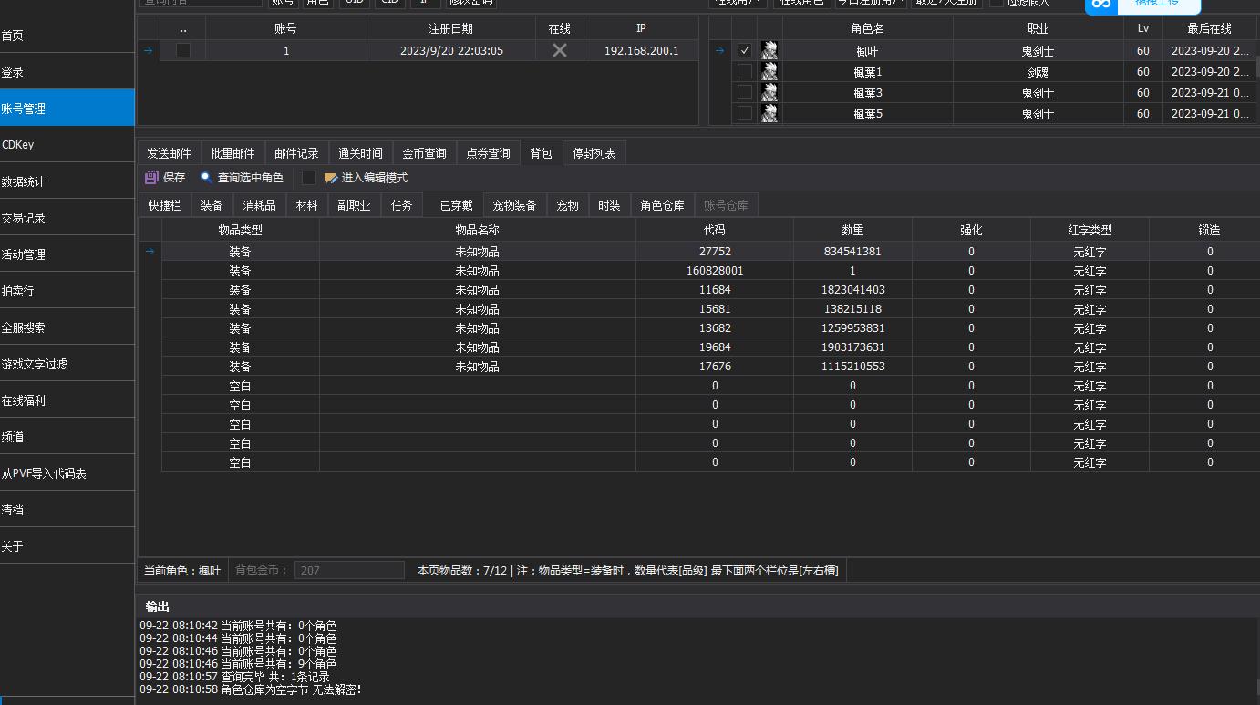Screen dimensions: 1260x705
Task: Click the avatar icon of character 枫叶
Action: coord(769,51)
